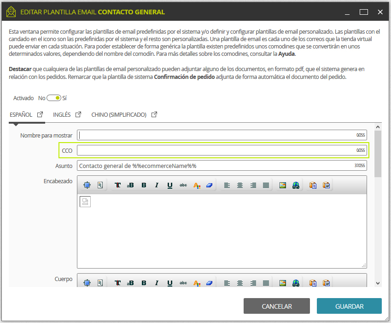Paste from Word in Encabezado toolbar
Viewport: 391px width, 323px height.
(x=326, y=185)
